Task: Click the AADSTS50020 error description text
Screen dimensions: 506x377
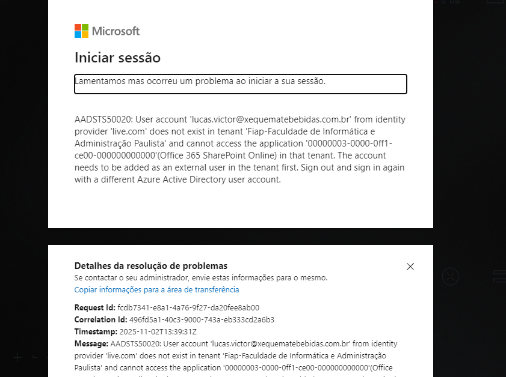Action: [239, 149]
